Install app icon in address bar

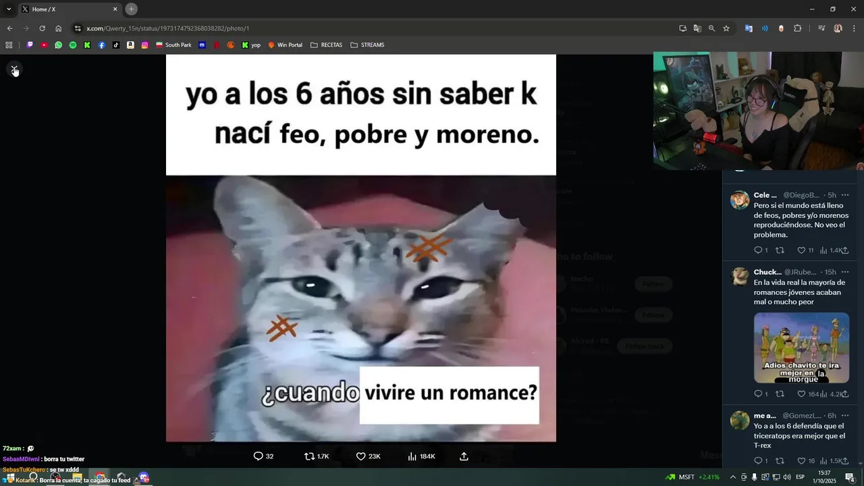coord(683,28)
